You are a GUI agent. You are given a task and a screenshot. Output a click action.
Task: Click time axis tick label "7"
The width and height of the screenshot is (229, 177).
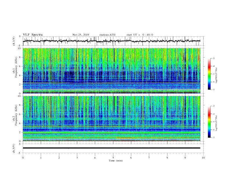click(x=149, y=158)
